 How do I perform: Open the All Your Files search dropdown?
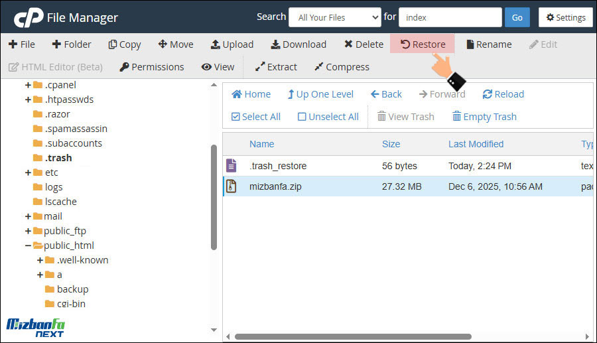(x=334, y=17)
